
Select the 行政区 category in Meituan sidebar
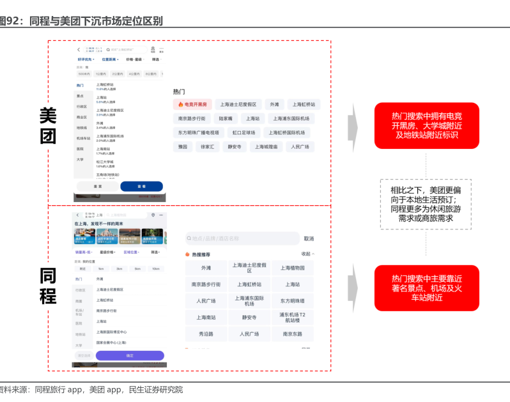[82, 106]
